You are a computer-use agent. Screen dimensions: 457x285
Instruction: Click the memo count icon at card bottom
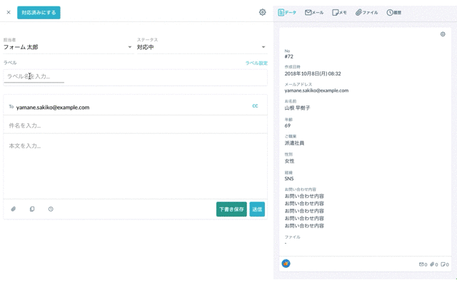coord(443,264)
